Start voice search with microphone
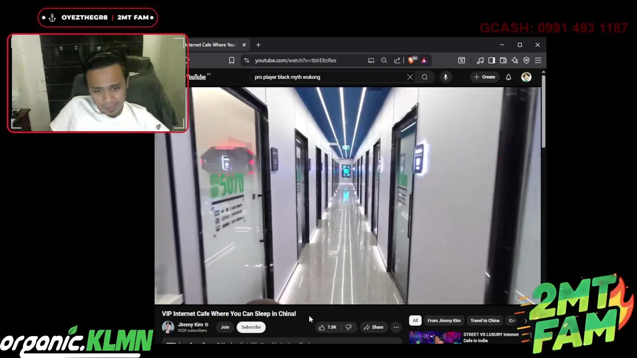 445,77
